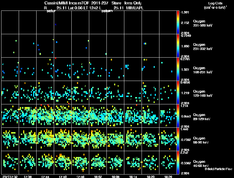This screenshot has width=234, height=178.
Task: Open the 89-129 keV panel at 18:02
Action: (x=98, y=116)
